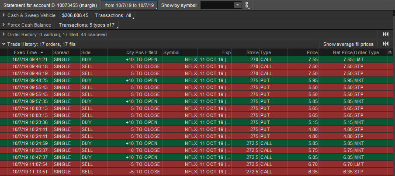Click the 7.55 LMT net price cell

click(336, 59)
